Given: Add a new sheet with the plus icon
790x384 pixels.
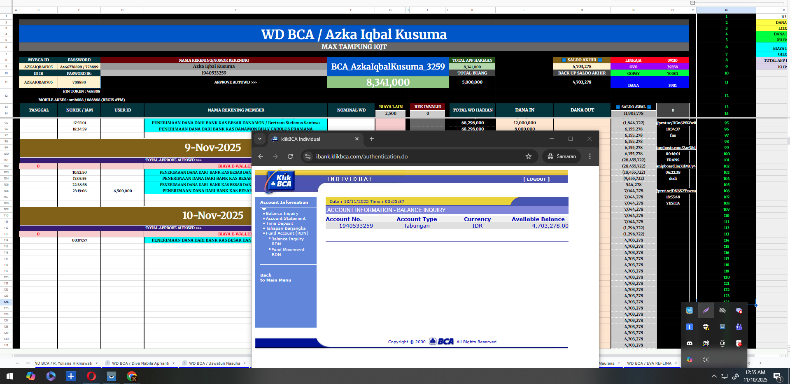Looking at the screenshot, I should 17,363.
